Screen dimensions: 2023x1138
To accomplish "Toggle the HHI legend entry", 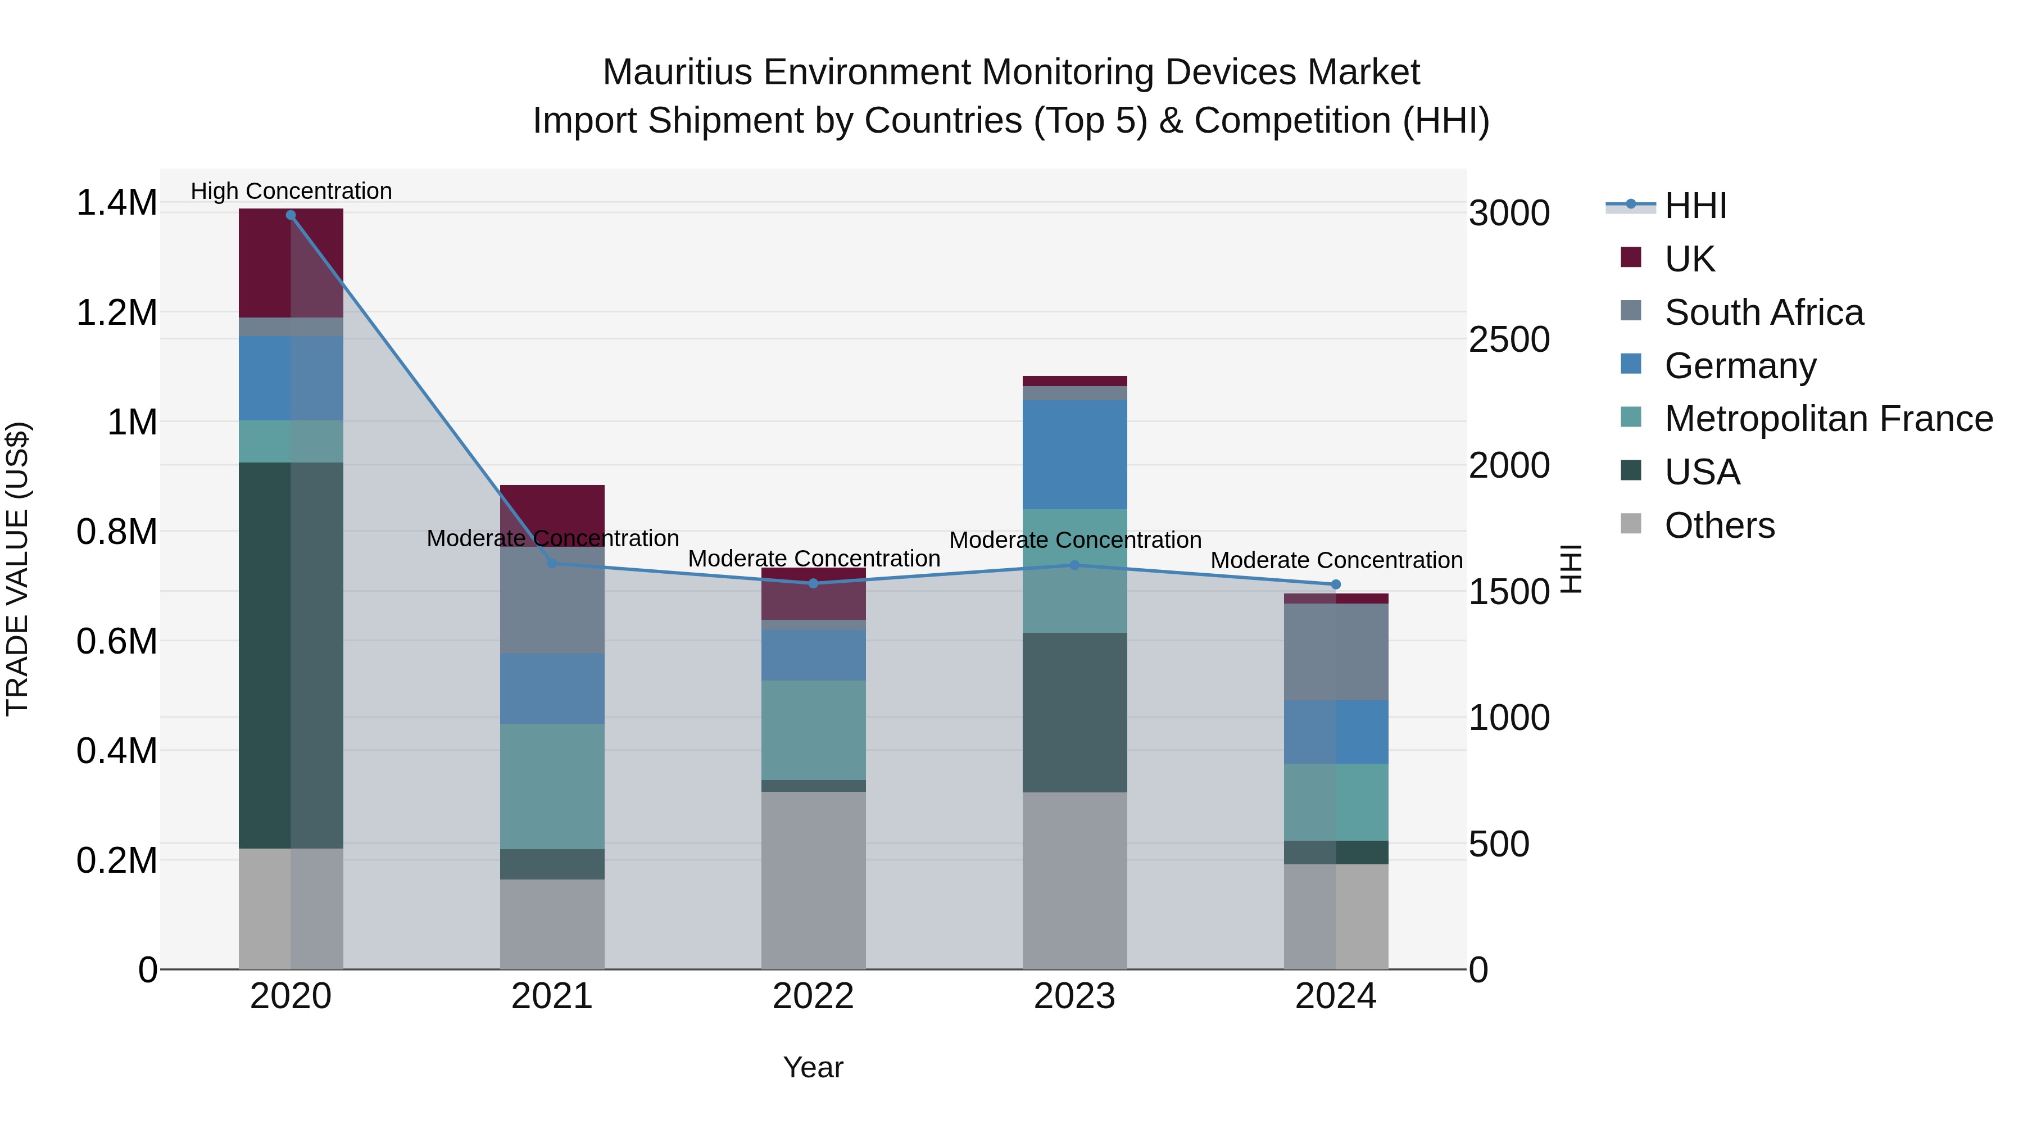I will pos(1667,206).
